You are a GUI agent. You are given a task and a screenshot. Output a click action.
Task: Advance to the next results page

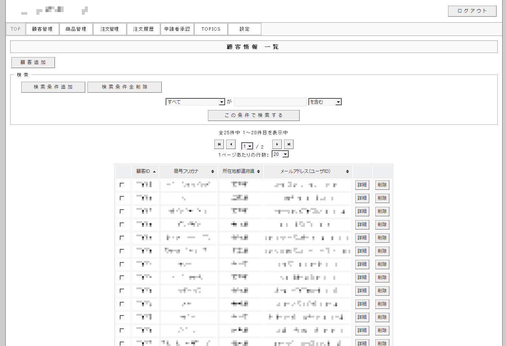[x=277, y=144]
